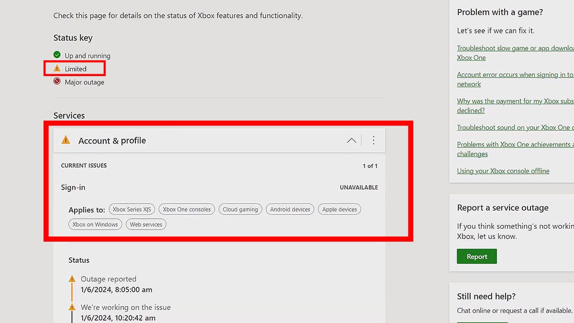
Task: Click the Still need help? heading
Action: click(x=486, y=296)
